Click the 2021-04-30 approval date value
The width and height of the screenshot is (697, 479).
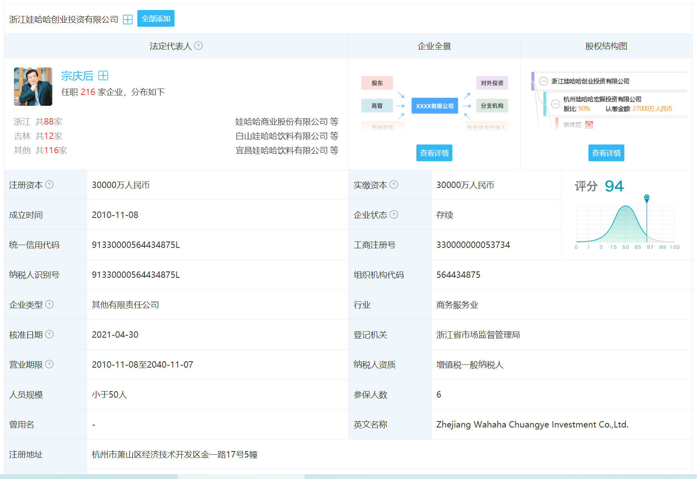115,335
